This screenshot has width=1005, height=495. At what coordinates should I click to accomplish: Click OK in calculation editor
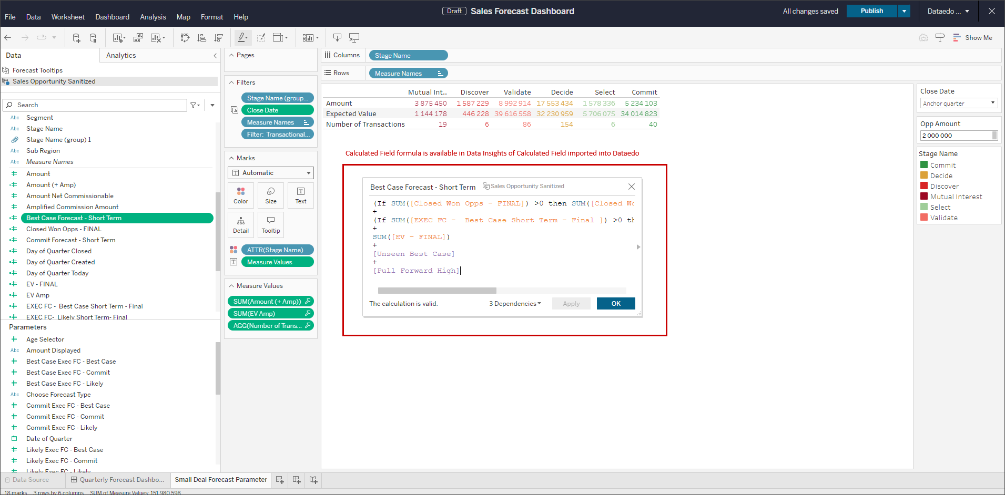tap(616, 304)
